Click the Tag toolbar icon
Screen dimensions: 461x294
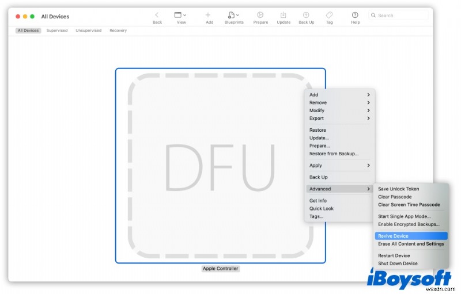330,15
